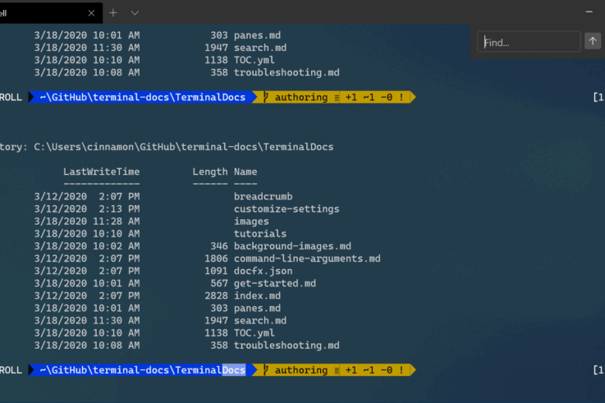Click the 'LastWriteTime' column header
This screenshot has width=605, height=403.
102,172
